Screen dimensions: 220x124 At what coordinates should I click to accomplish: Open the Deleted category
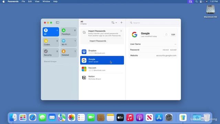click(68, 53)
